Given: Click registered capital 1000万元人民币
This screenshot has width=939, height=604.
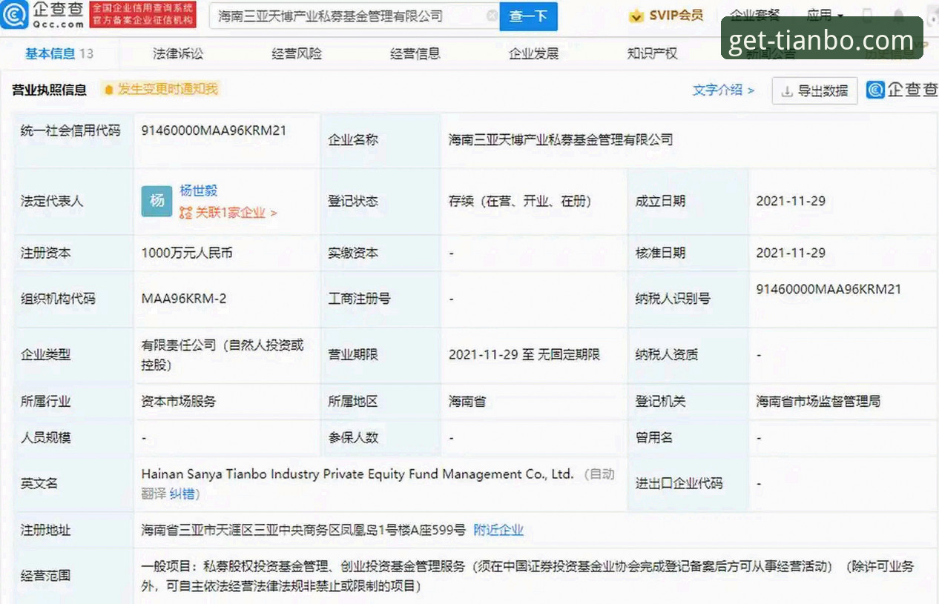Looking at the screenshot, I should 187,253.
